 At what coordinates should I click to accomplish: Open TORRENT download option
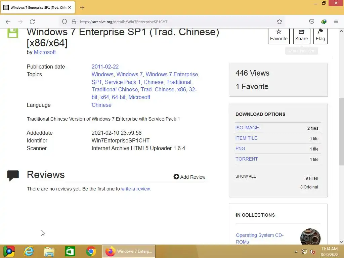coord(247,159)
